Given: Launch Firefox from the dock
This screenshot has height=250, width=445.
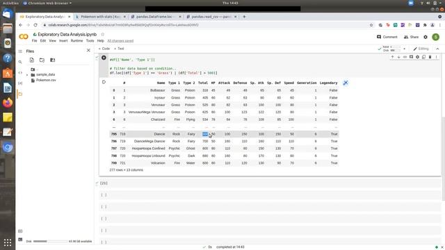Looking at the screenshot, I should tap(8, 102).
